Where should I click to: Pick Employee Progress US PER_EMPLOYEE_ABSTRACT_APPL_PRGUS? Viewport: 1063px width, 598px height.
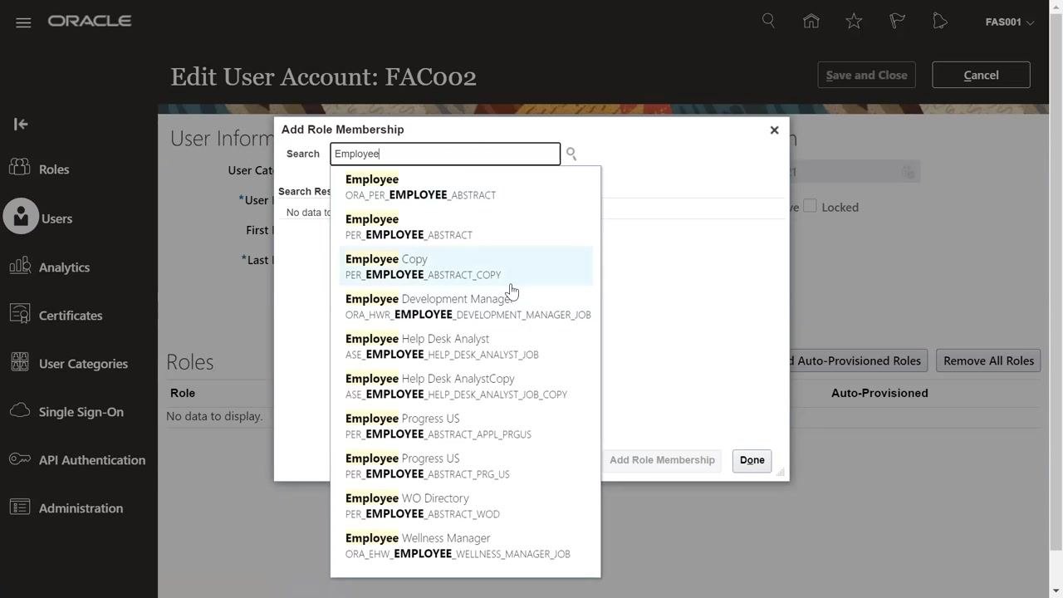click(465, 426)
